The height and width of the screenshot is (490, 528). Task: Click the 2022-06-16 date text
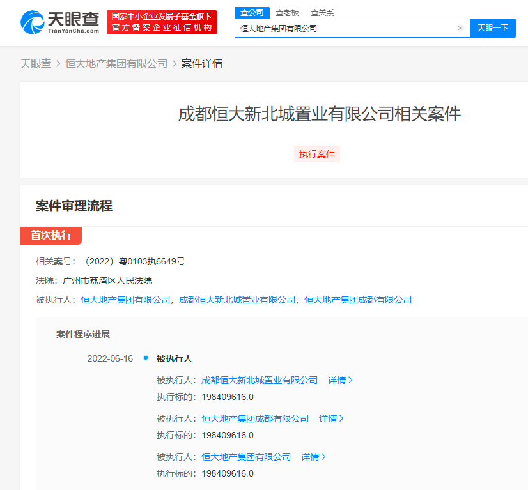pyautogui.click(x=110, y=359)
